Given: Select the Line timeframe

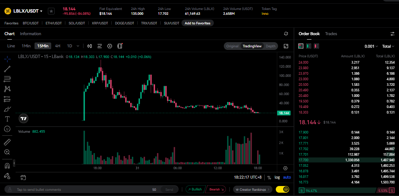Looking at the screenshot, I should (11, 46).
